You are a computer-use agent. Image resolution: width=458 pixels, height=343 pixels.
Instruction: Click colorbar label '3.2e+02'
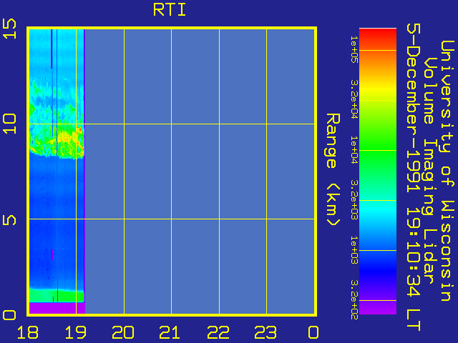coord(354,300)
